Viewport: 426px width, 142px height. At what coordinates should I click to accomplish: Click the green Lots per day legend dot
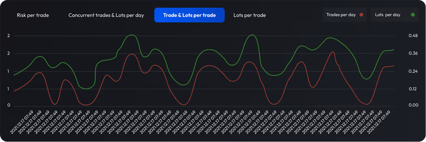[413, 15]
